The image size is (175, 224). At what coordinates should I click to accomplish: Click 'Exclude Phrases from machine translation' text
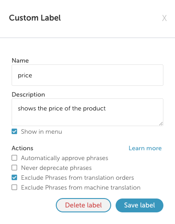81,187
